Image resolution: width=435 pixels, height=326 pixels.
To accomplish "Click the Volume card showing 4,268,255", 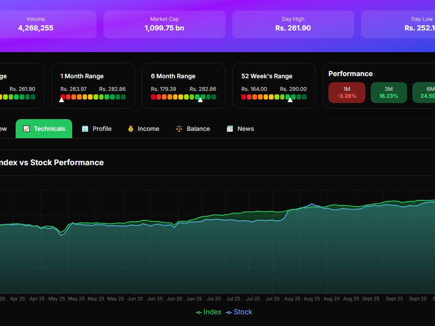I will (48, 24).
